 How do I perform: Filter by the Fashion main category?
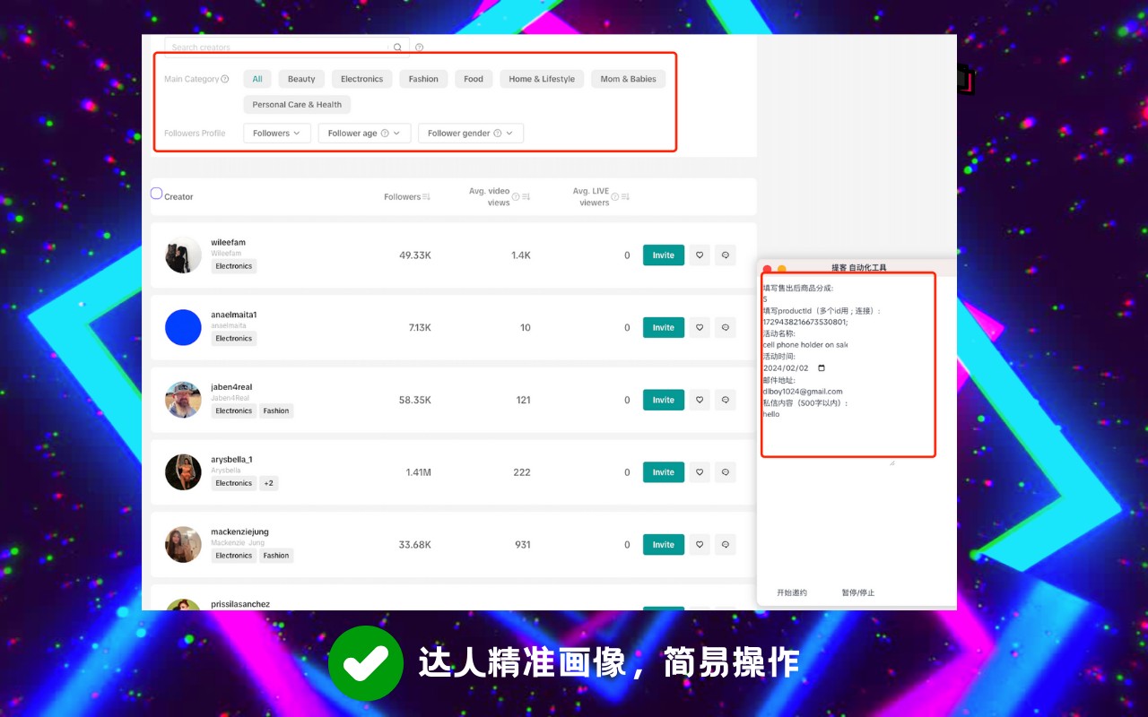pyautogui.click(x=423, y=79)
